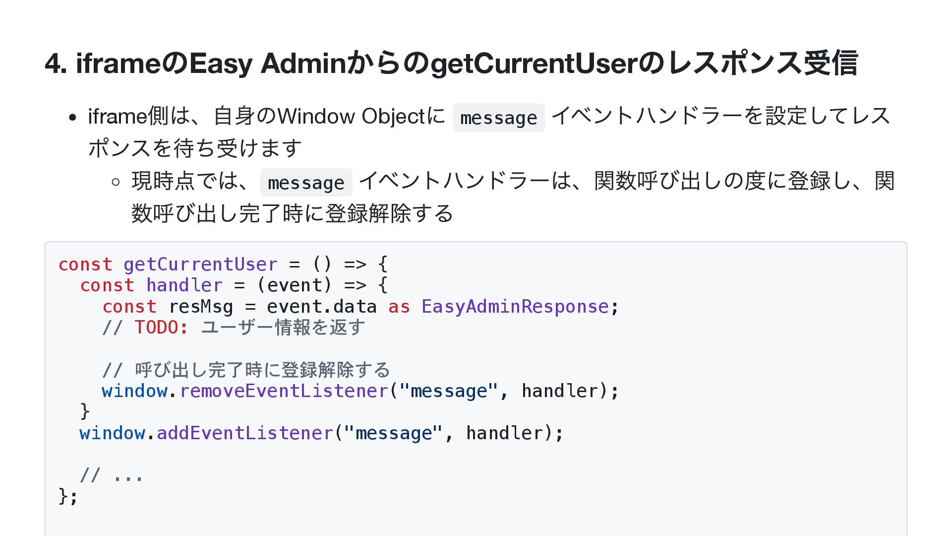
Task: Click the 'handler' constant declaration in code
Action: (x=184, y=285)
